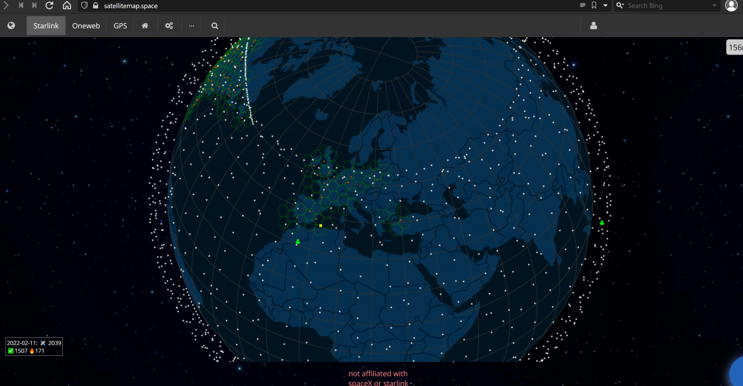The image size is (743, 386).
Task: Click the browser rewind button
Action: point(21,5)
